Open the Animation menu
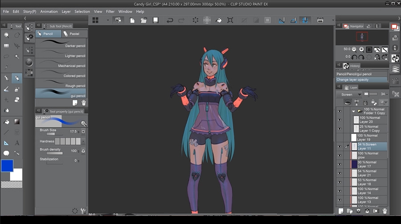The height and width of the screenshot is (224, 401). coord(49,12)
